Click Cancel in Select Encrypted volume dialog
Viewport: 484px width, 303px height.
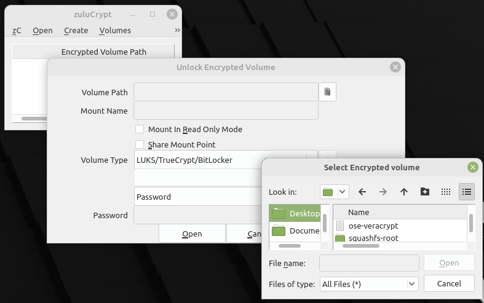click(x=449, y=283)
